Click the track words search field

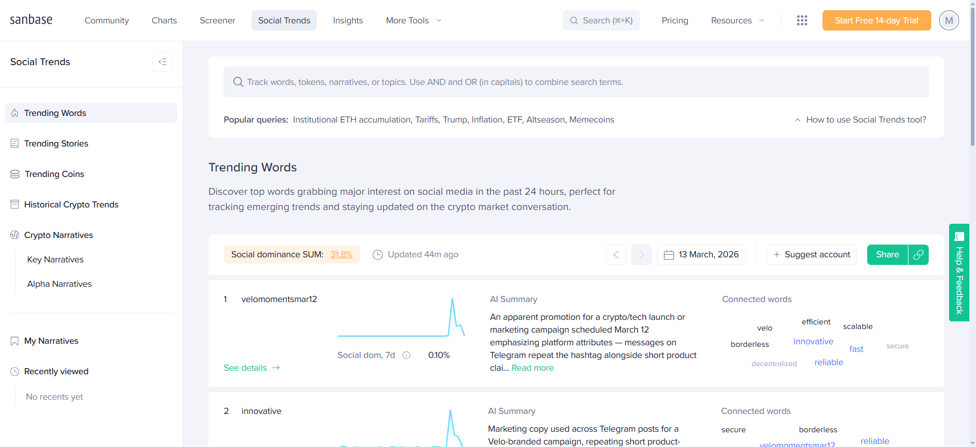point(576,82)
